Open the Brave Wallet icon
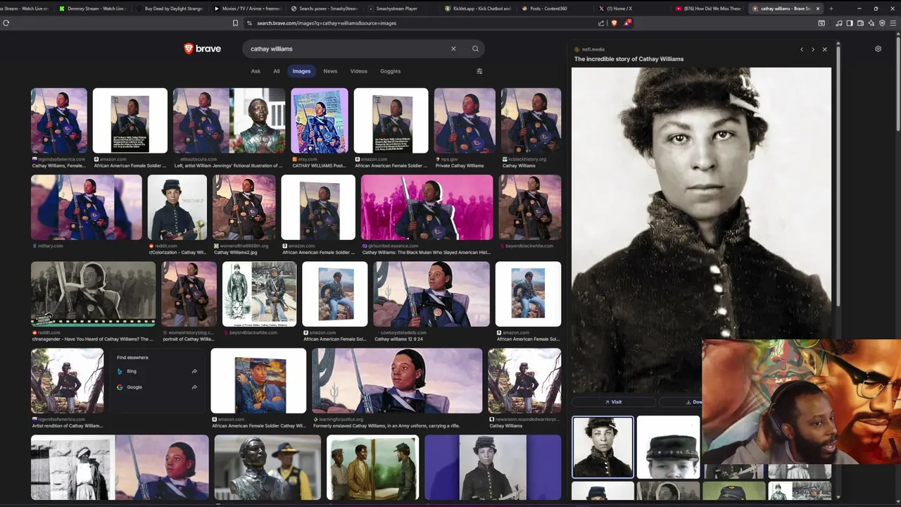Viewport: 901px width, 507px height. [x=860, y=23]
